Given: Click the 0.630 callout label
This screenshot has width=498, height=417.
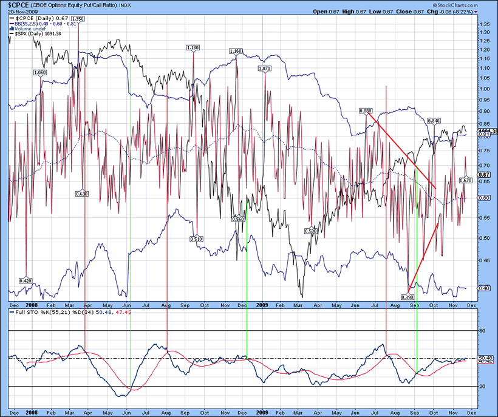Looking at the screenshot, I should (x=81, y=194).
